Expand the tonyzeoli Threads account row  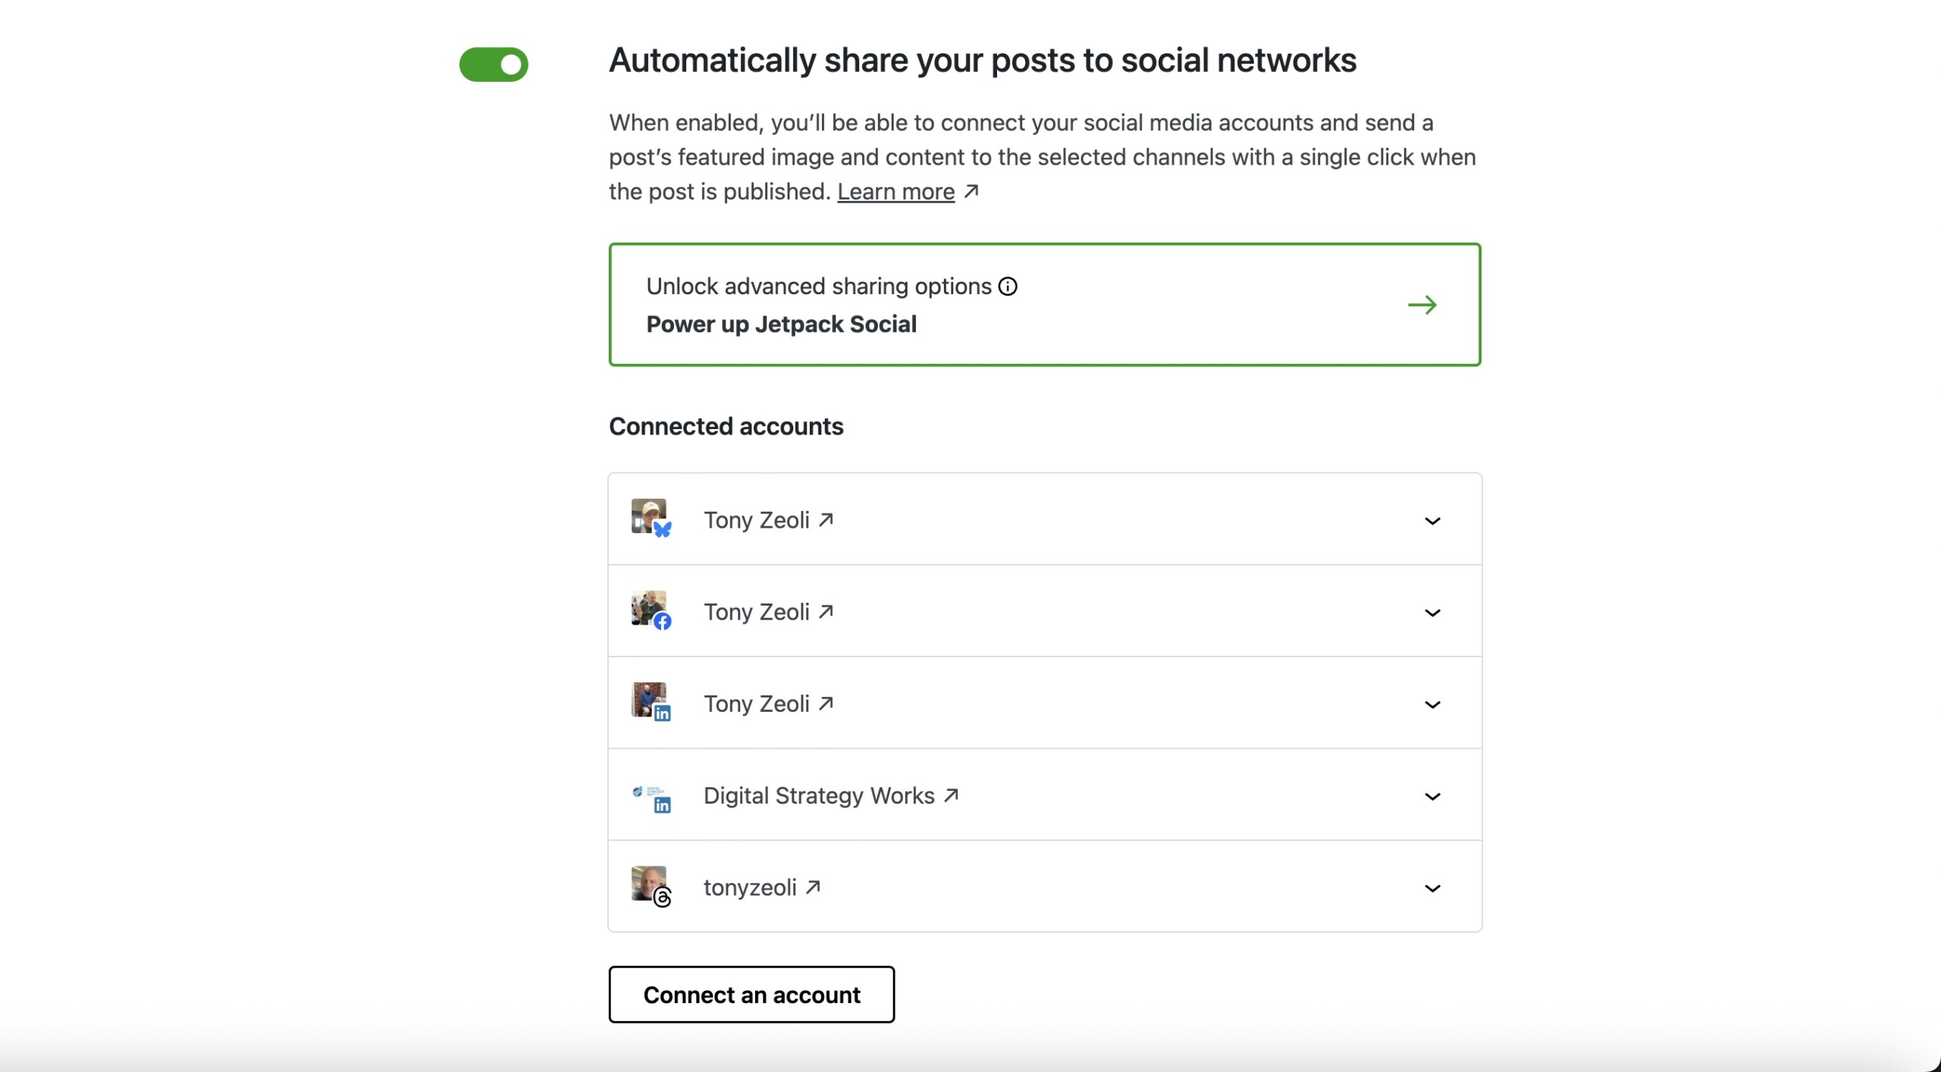tap(1432, 888)
